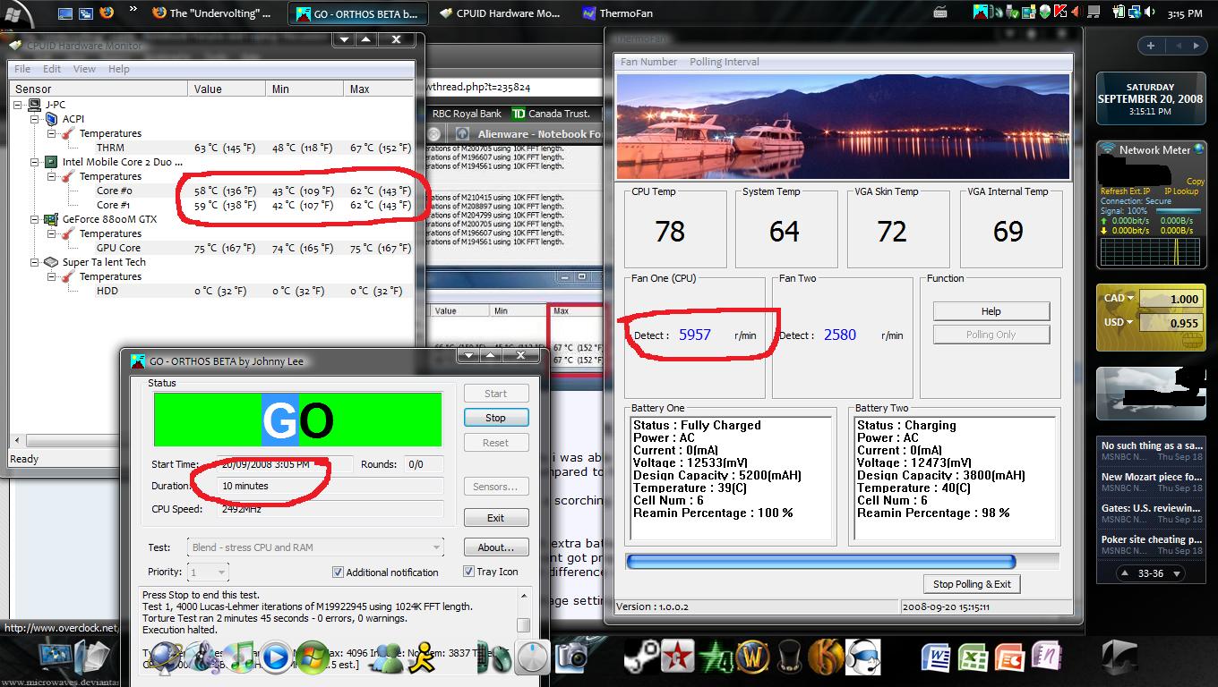1218x687 pixels.
Task: Show hidden quick launch items chevron
Action: (x=133, y=10)
